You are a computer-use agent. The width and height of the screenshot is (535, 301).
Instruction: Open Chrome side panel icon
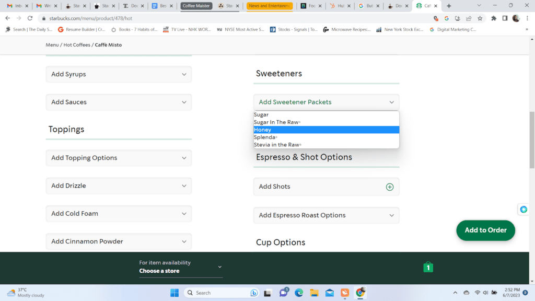pos(505,18)
